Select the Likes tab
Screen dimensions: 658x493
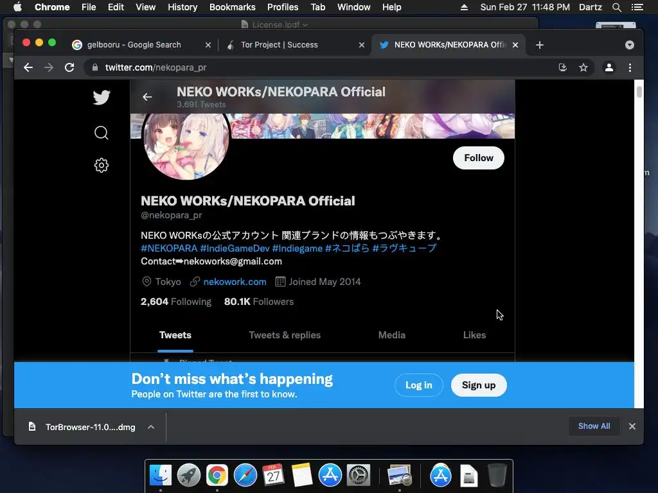pos(474,335)
